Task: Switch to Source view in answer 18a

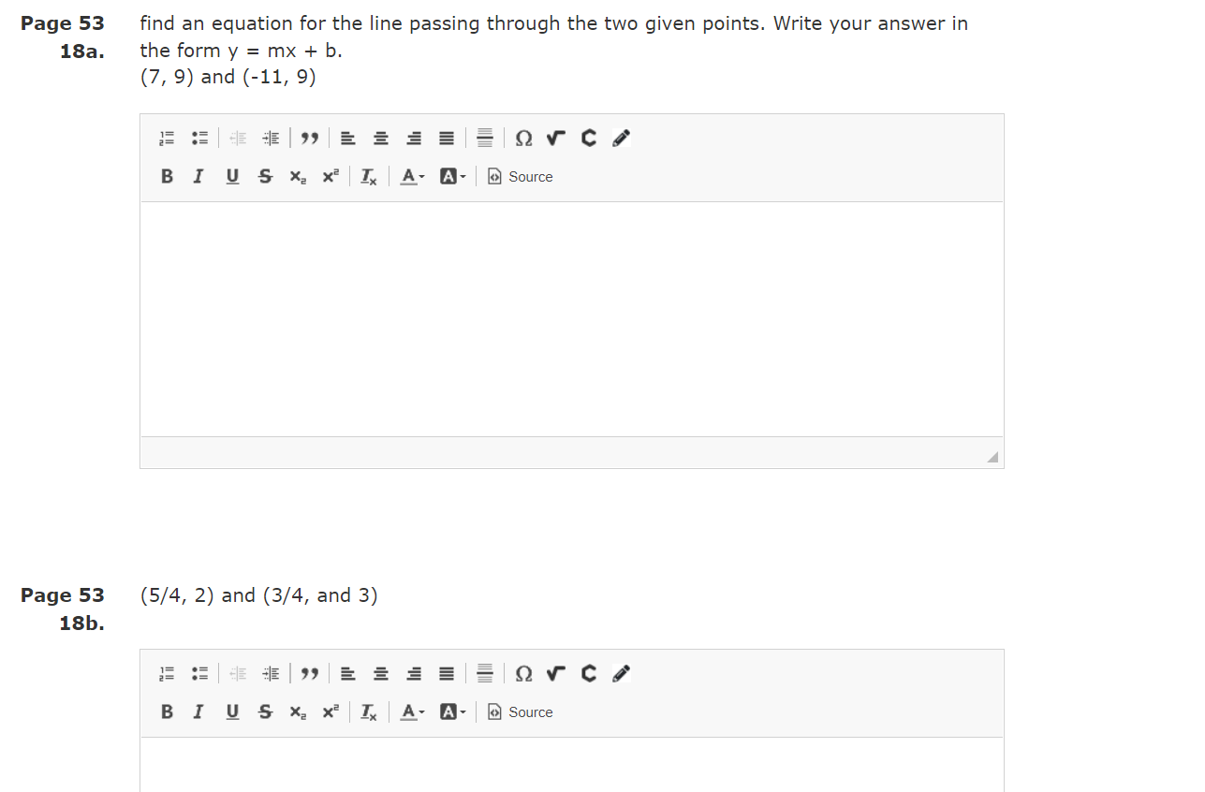Action: coord(521,176)
